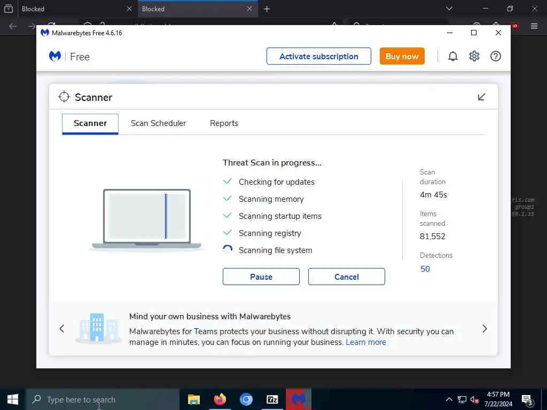This screenshot has height=410, width=547.
Task: Click the taskbar search box
Action: click(103, 399)
